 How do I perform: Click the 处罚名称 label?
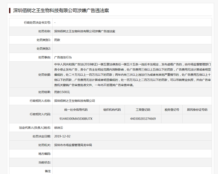click(44, 31)
